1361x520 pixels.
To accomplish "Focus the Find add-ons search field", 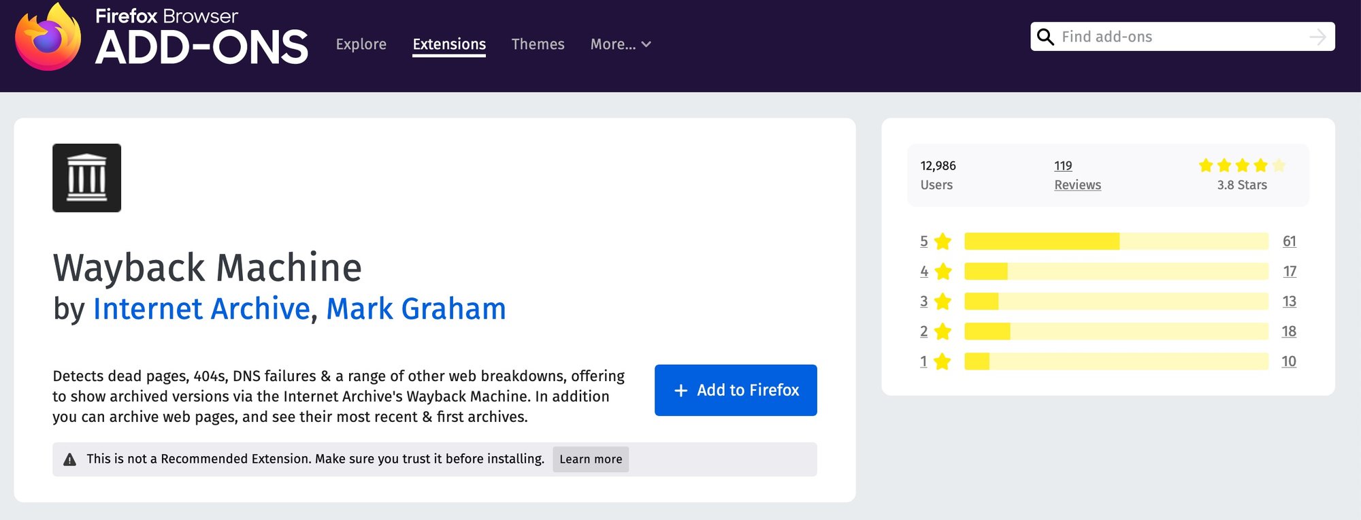I will coord(1183,37).
